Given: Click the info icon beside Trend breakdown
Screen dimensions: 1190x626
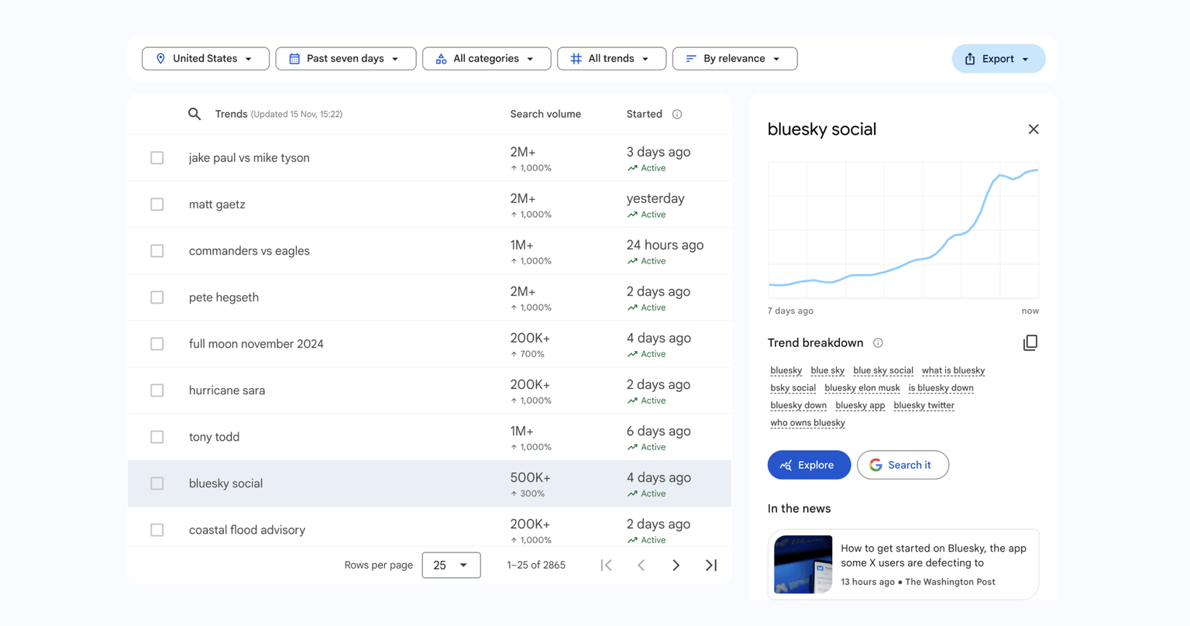Looking at the screenshot, I should pos(878,342).
